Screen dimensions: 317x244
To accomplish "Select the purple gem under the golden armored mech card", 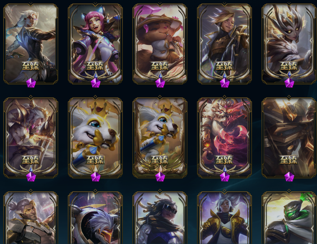I will pyautogui.click(x=289, y=177).
